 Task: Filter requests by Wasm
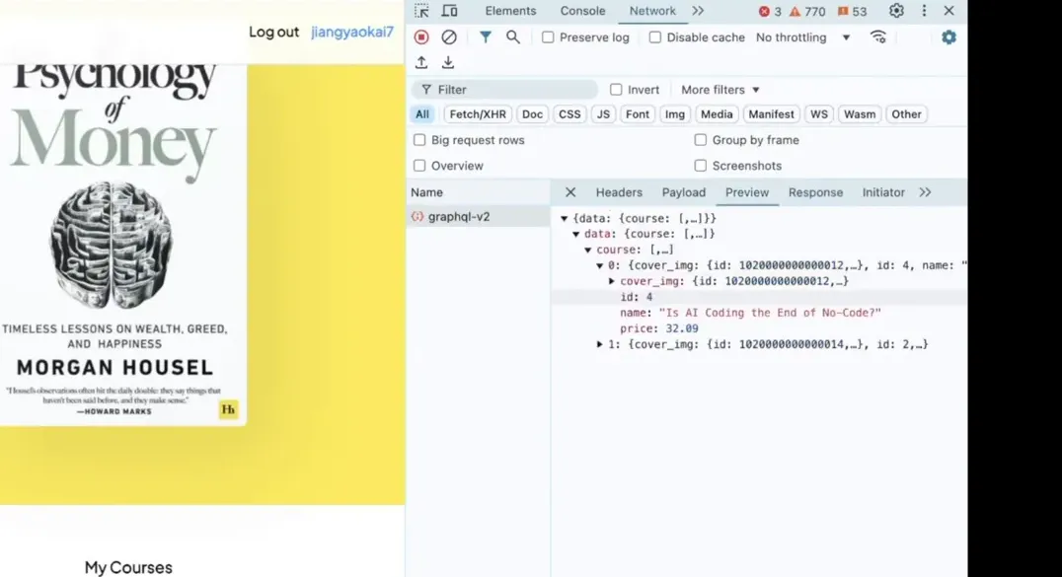pos(860,114)
